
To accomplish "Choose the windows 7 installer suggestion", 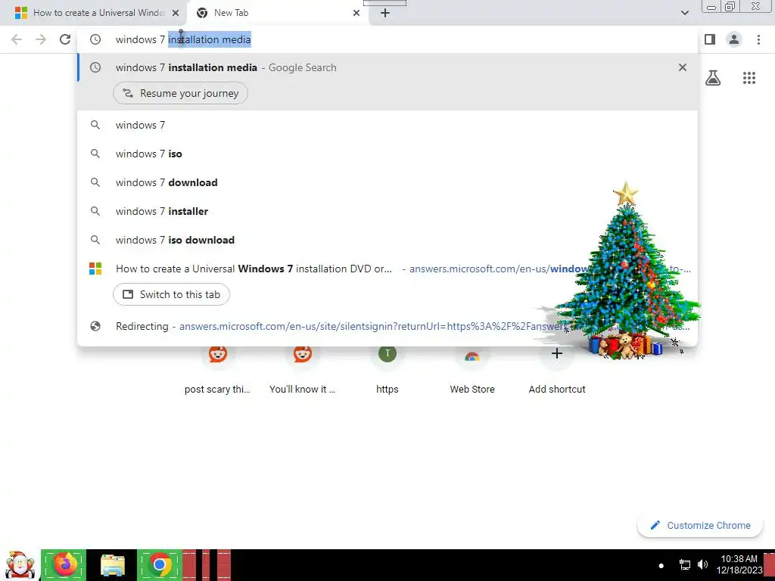I will click(387, 211).
